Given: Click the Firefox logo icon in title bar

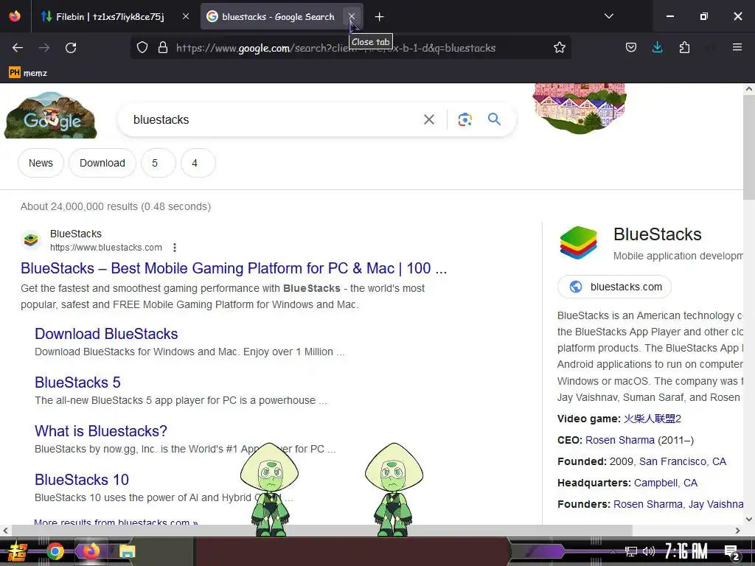Looking at the screenshot, I should pos(15,16).
